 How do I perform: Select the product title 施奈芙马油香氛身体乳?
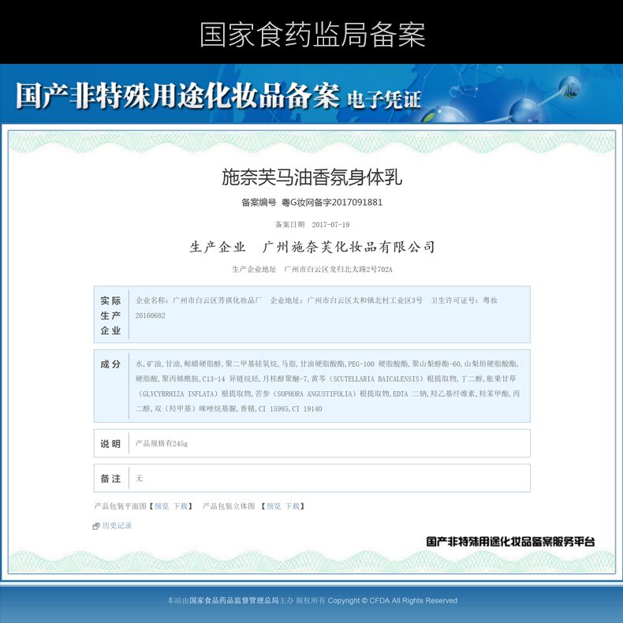coord(312,177)
